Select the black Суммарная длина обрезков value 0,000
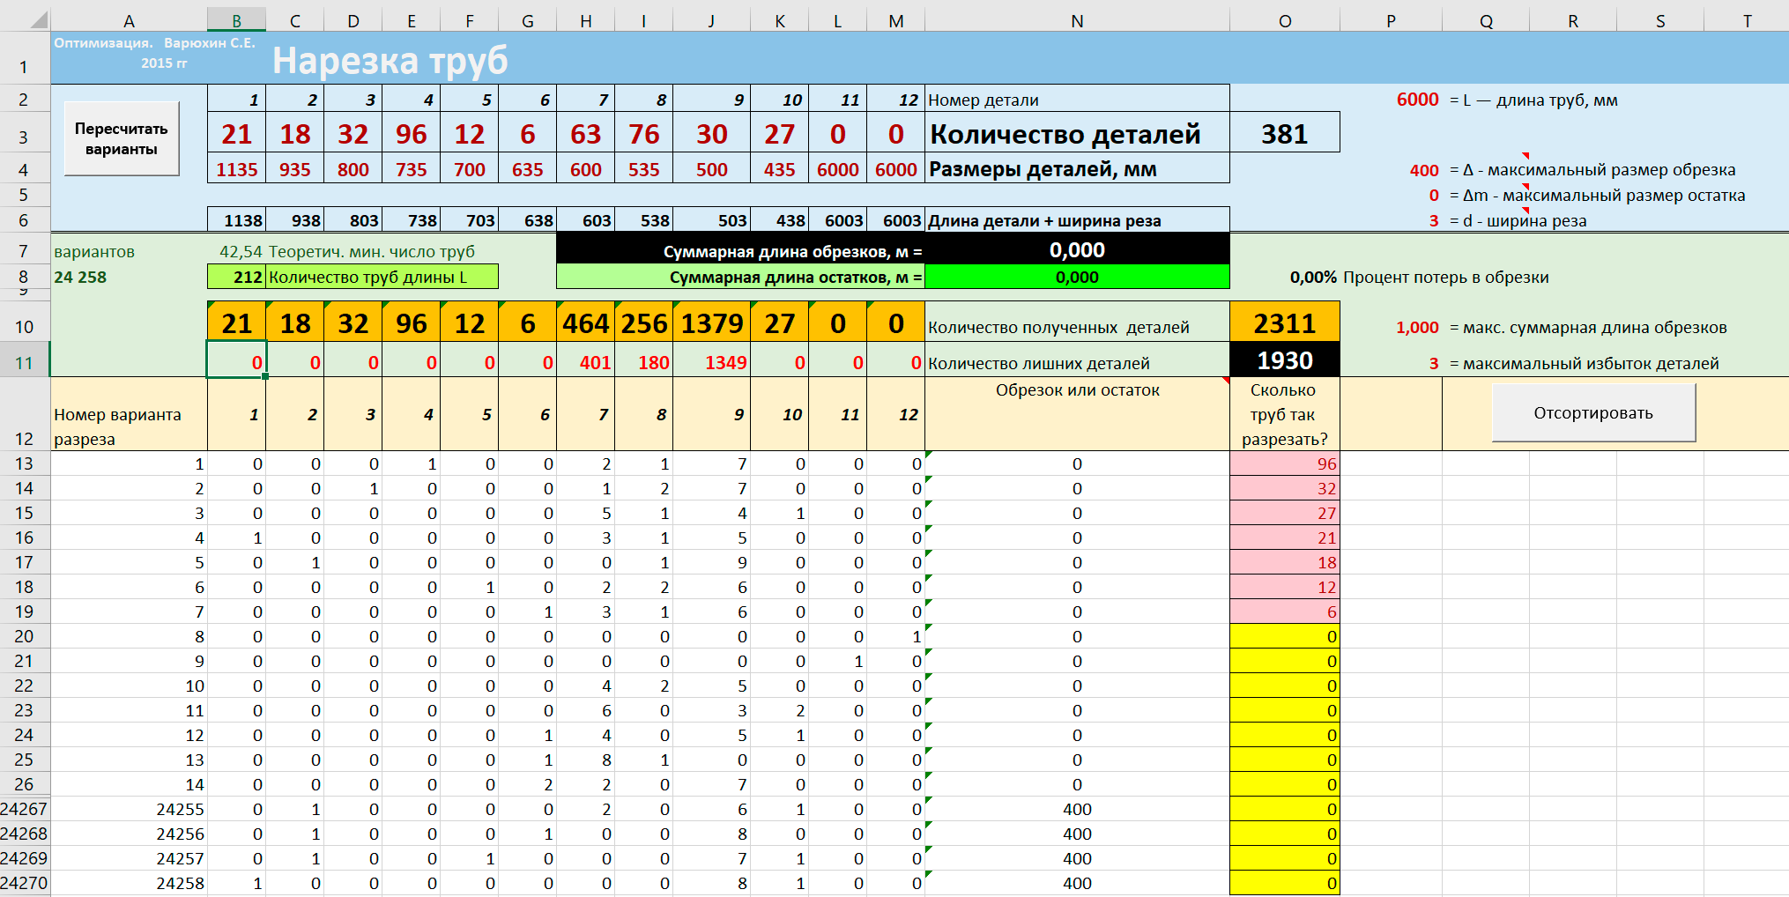The width and height of the screenshot is (1789, 897). (x=1077, y=250)
